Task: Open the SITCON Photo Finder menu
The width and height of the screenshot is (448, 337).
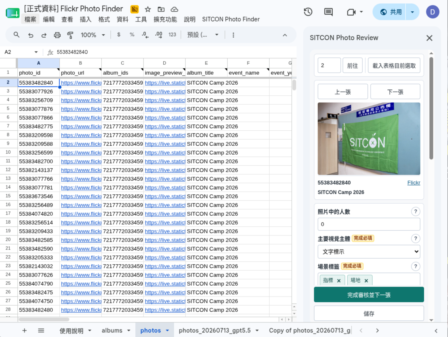Action: click(231, 19)
